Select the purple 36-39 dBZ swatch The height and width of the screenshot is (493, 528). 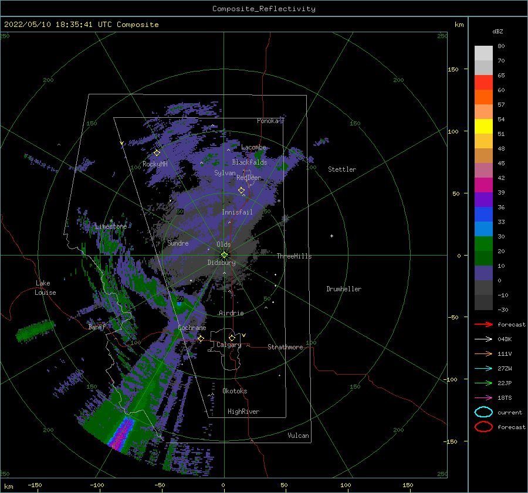pos(483,200)
